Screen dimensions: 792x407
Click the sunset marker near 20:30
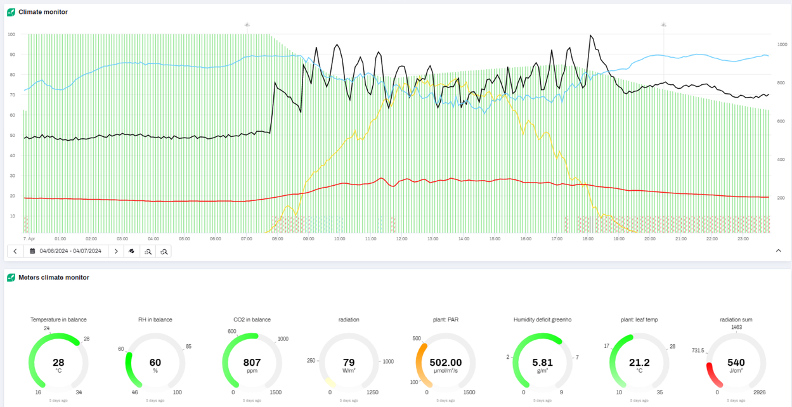[663, 25]
